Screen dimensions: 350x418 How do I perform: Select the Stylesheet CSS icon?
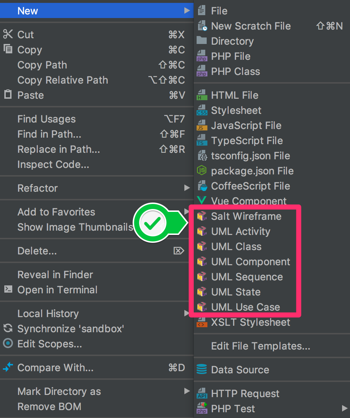(x=202, y=110)
